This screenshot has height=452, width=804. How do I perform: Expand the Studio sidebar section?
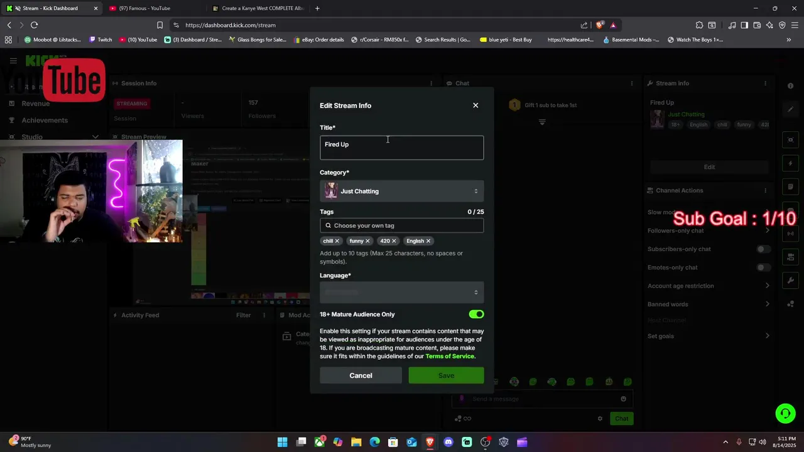click(95, 137)
